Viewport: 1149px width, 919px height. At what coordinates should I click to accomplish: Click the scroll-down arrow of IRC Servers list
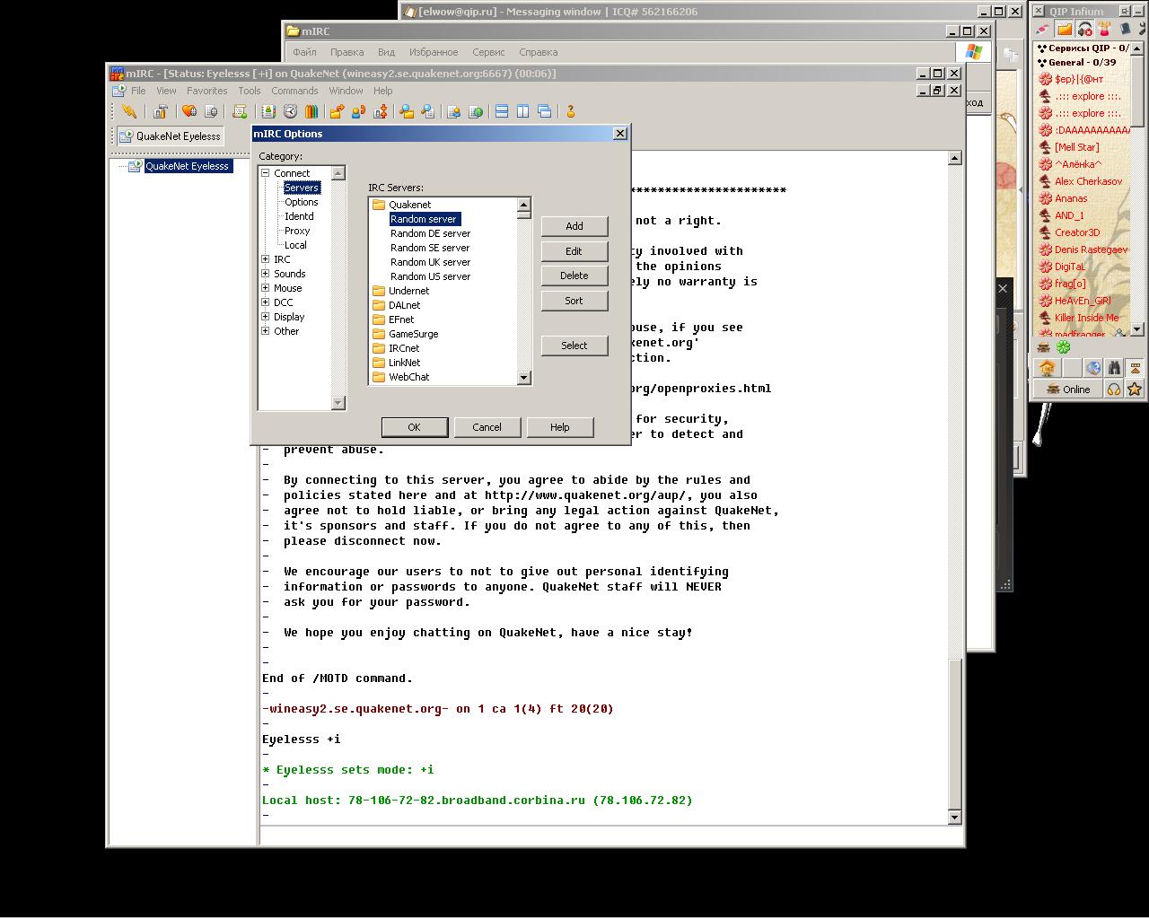pos(524,378)
